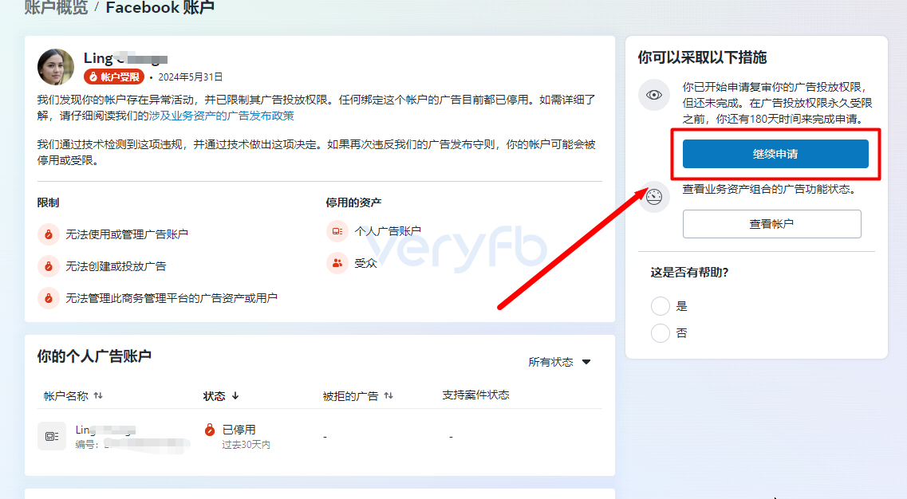This screenshot has width=907, height=499.
Task: Click the 继续申请 blue button
Action: point(775,154)
